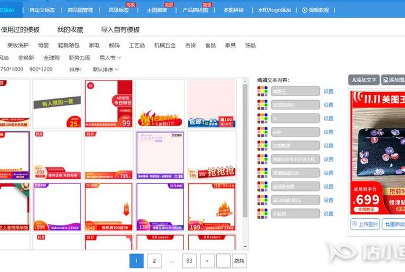Choose the 900*1200 size filter
The height and width of the screenshot is (272, 405).
tap(41, 69)
